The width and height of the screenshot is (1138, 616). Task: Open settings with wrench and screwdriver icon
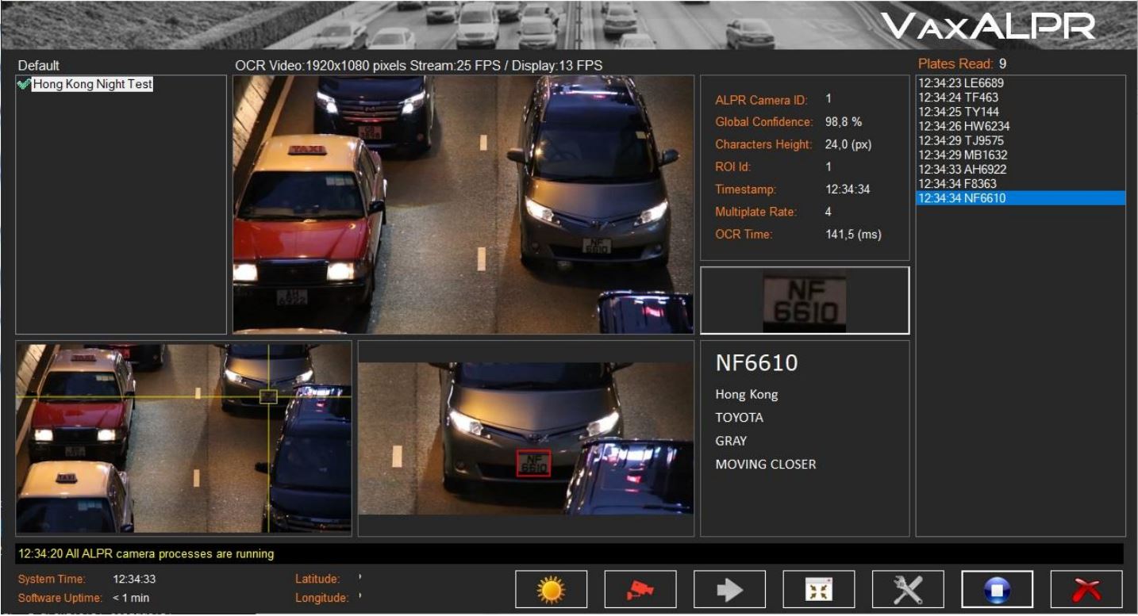908,589
